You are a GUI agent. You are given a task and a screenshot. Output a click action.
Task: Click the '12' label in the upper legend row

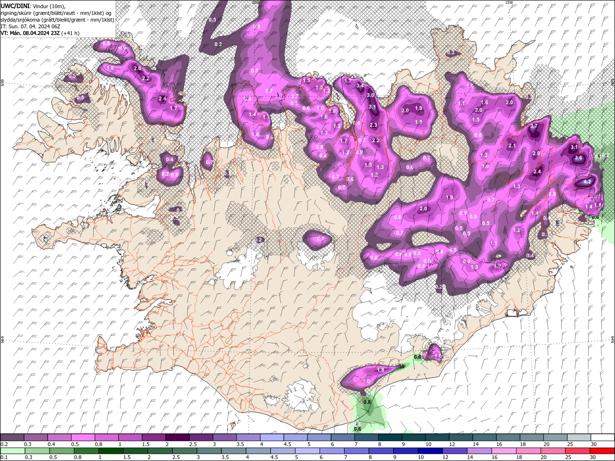(x=452, y=444)
